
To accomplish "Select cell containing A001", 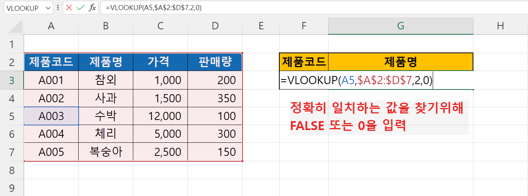I will (51, 80).
